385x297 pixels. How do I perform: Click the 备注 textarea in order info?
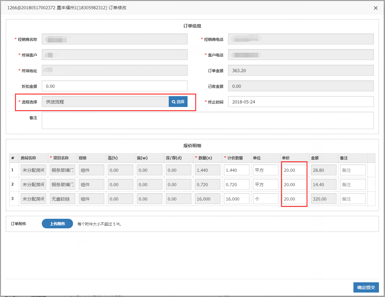207,120
